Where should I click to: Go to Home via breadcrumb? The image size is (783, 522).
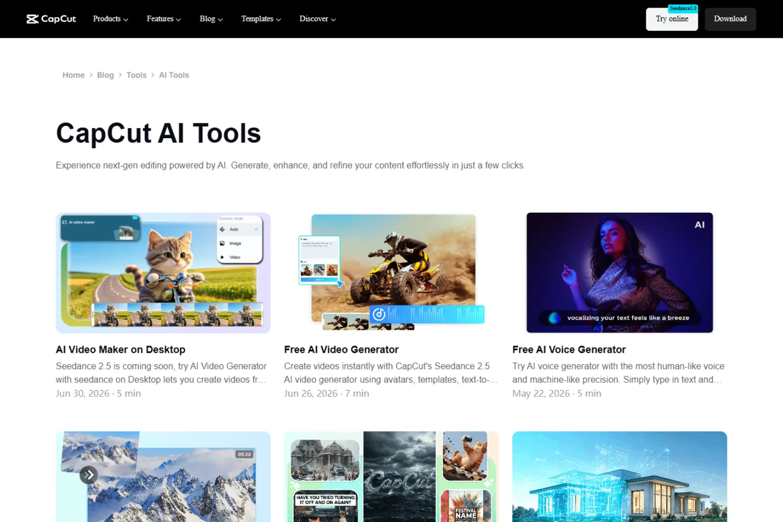pos(73,75)
